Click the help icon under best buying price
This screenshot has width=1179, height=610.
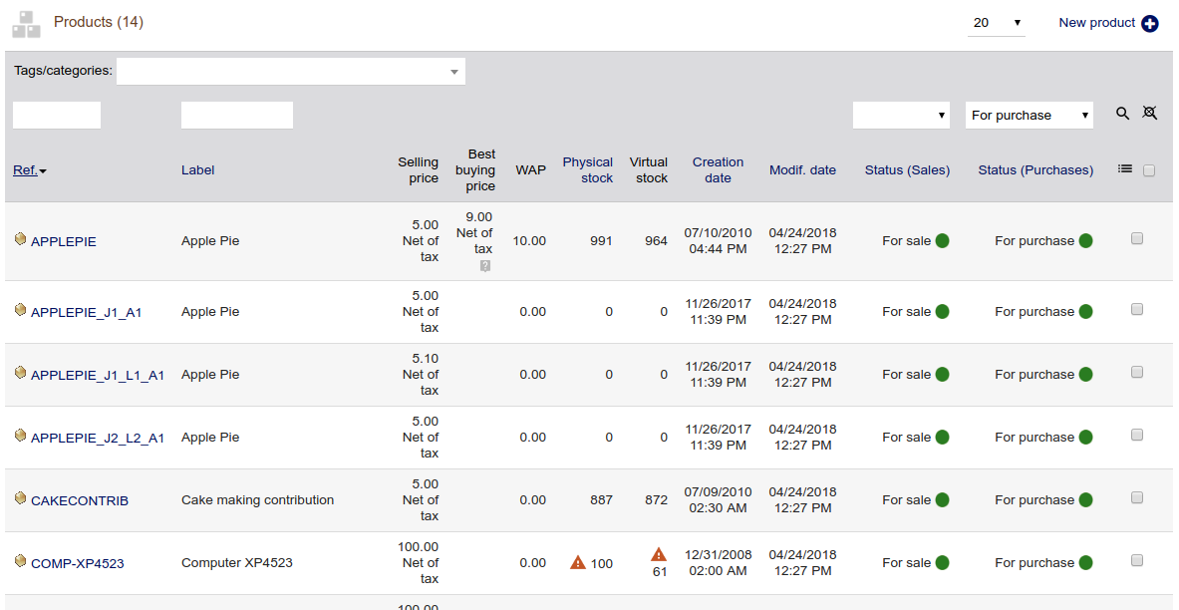point(484,266)
